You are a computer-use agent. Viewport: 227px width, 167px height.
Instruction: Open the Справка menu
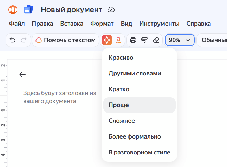click(x=199, y=24)
